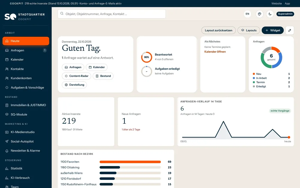Open Anfragen in the sidebar
300x188 pixels.
[x=26, y=50]
